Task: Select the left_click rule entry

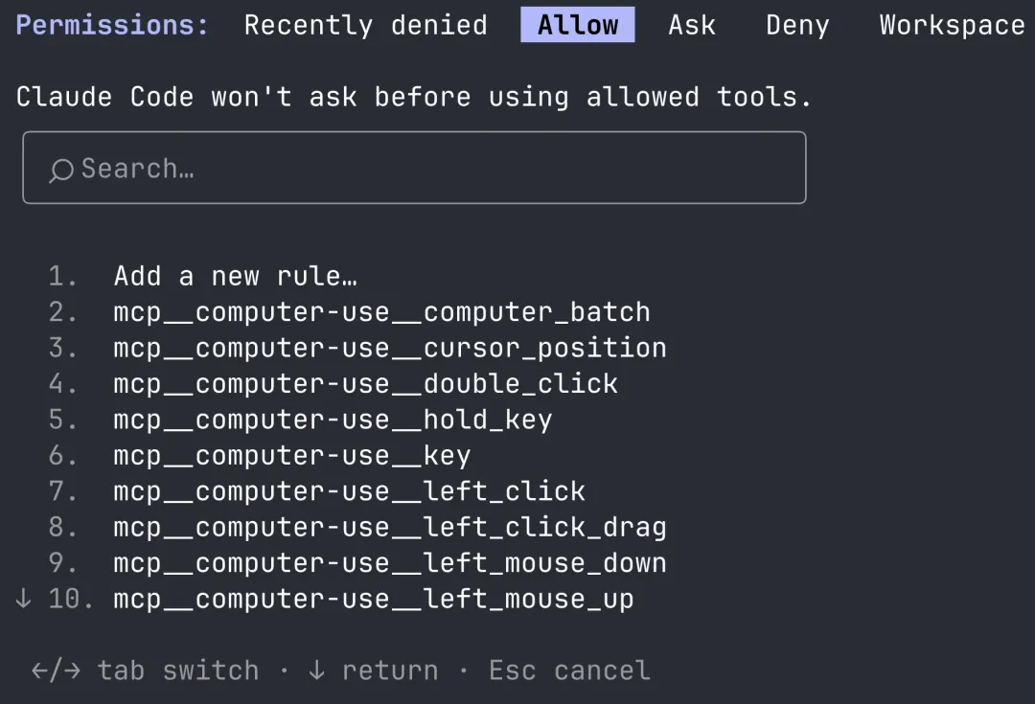Action: point(349,491)
